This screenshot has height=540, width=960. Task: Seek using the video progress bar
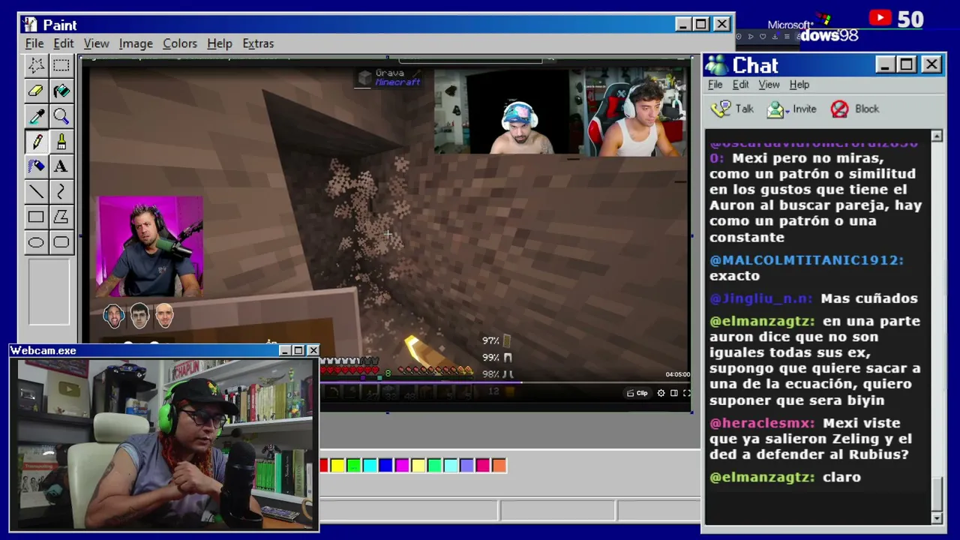pyautogui.click(x=504, y=383)
